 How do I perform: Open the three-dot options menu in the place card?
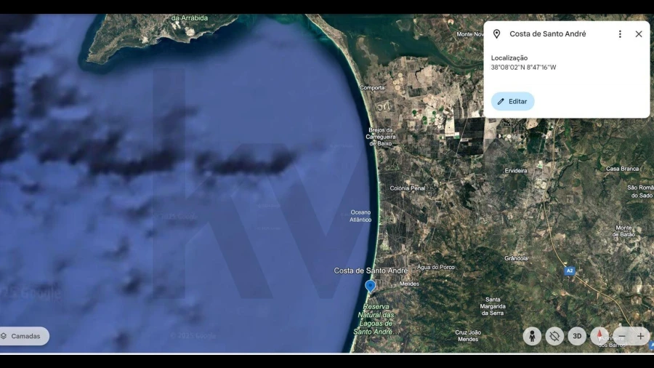tap(620, 34)
